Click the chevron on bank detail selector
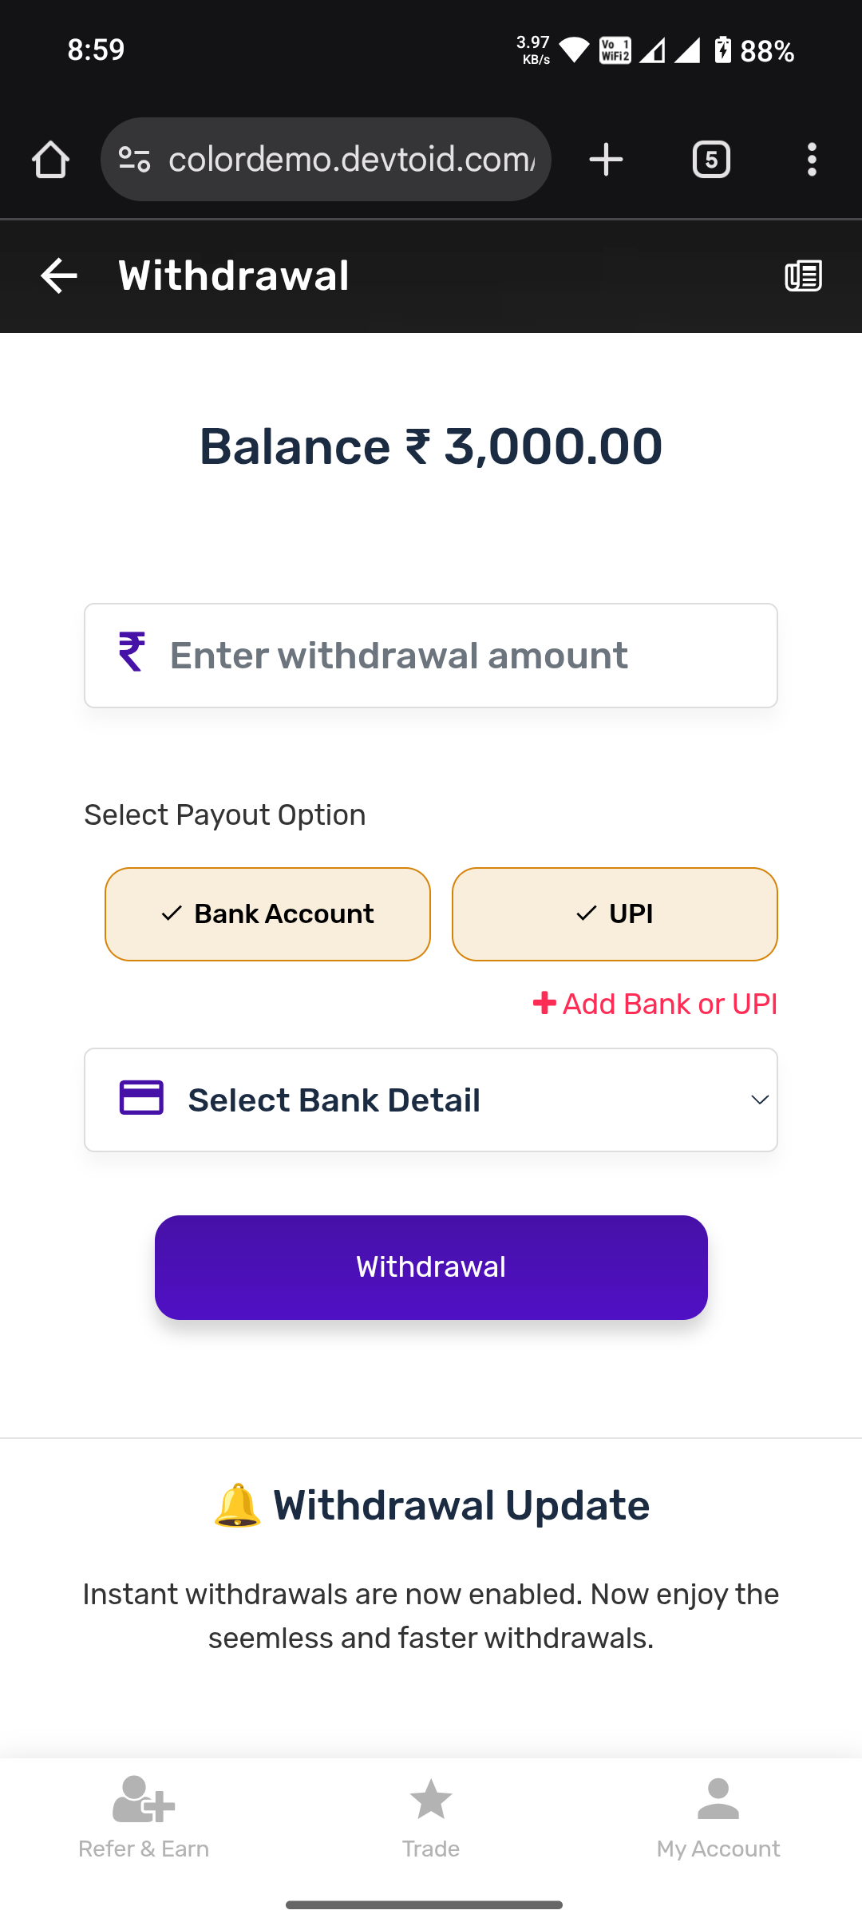Screen dimensions: 862x1926 point(760,1100)
